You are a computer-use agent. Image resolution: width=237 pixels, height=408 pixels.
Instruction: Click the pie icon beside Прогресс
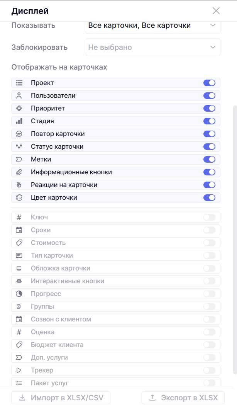coord(19,294)
